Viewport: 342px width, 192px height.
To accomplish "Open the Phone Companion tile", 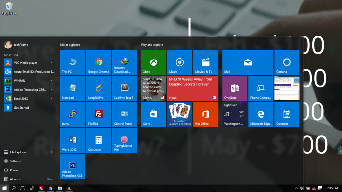I will click(x=261, y=88).
